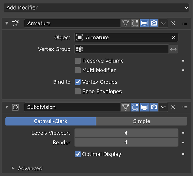
Task: Toggle Armature render camera visibility
Action: coord(154,23)
